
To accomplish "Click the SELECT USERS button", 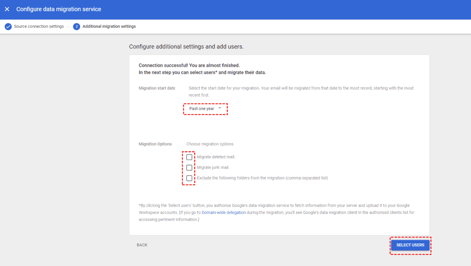I will click(x=410, y=245).
